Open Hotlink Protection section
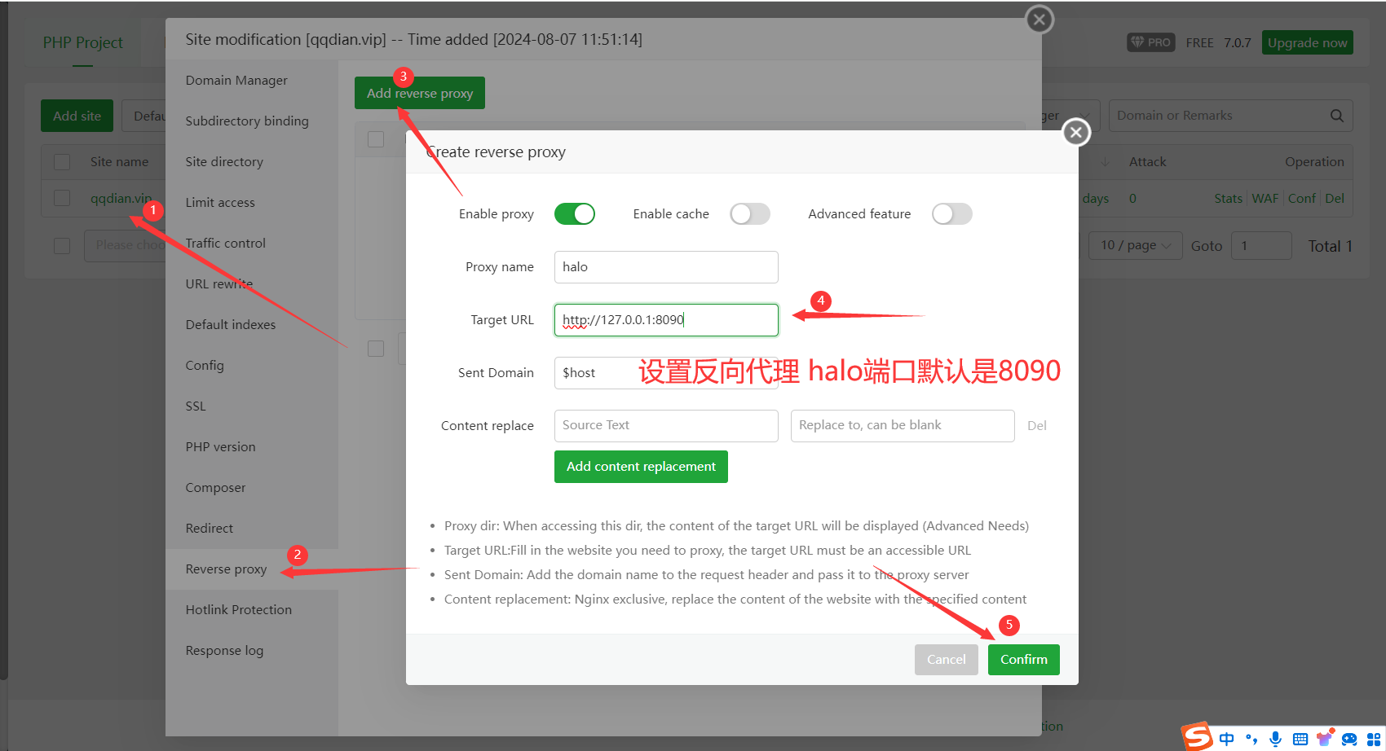Viewport: 1386px width, 751px height. (x=239, y=610)
